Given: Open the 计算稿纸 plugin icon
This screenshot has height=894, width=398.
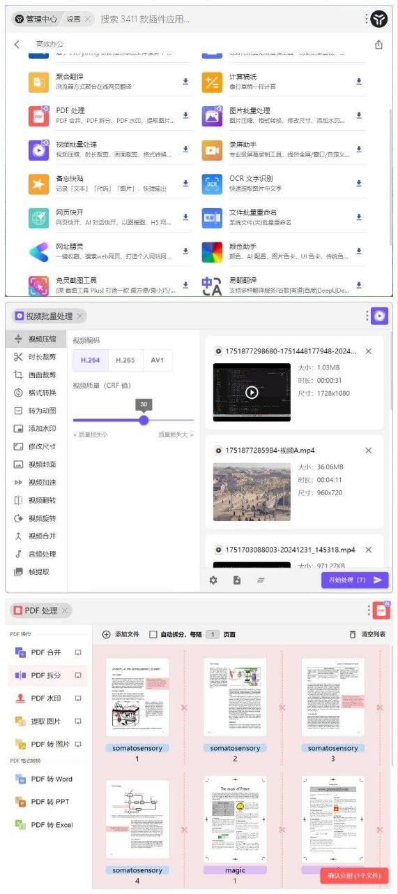Looking at the screenshot, I should (212, 82).
